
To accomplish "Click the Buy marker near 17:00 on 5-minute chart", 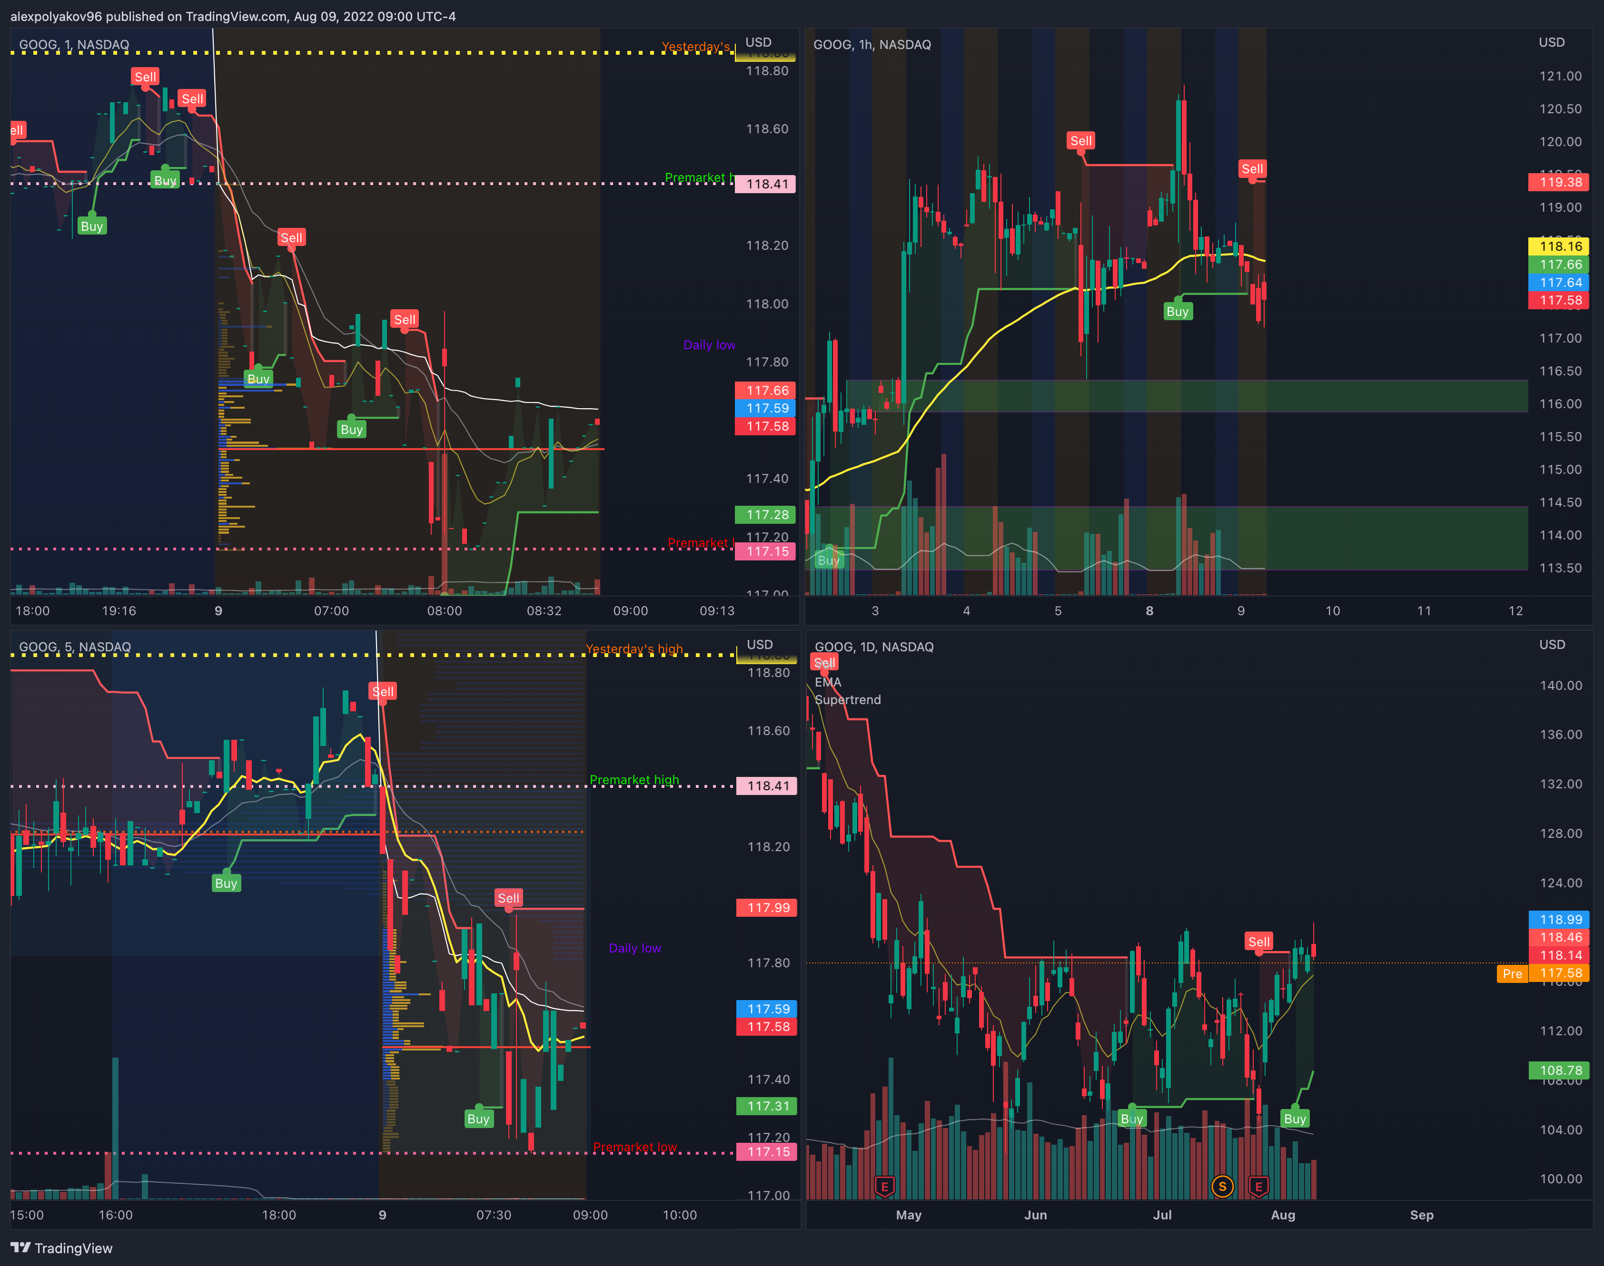I will 226,883.
